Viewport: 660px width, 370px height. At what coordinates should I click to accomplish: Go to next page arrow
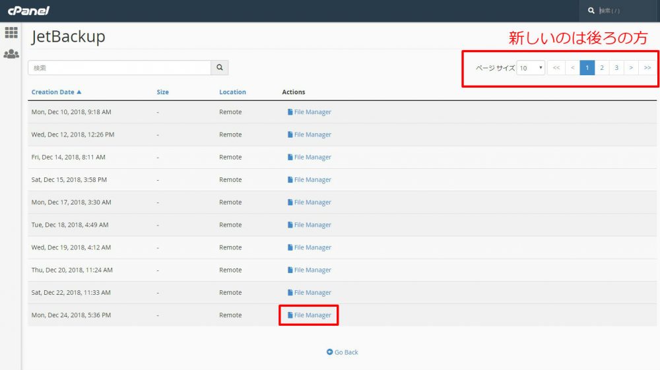[x=631, y=67]
